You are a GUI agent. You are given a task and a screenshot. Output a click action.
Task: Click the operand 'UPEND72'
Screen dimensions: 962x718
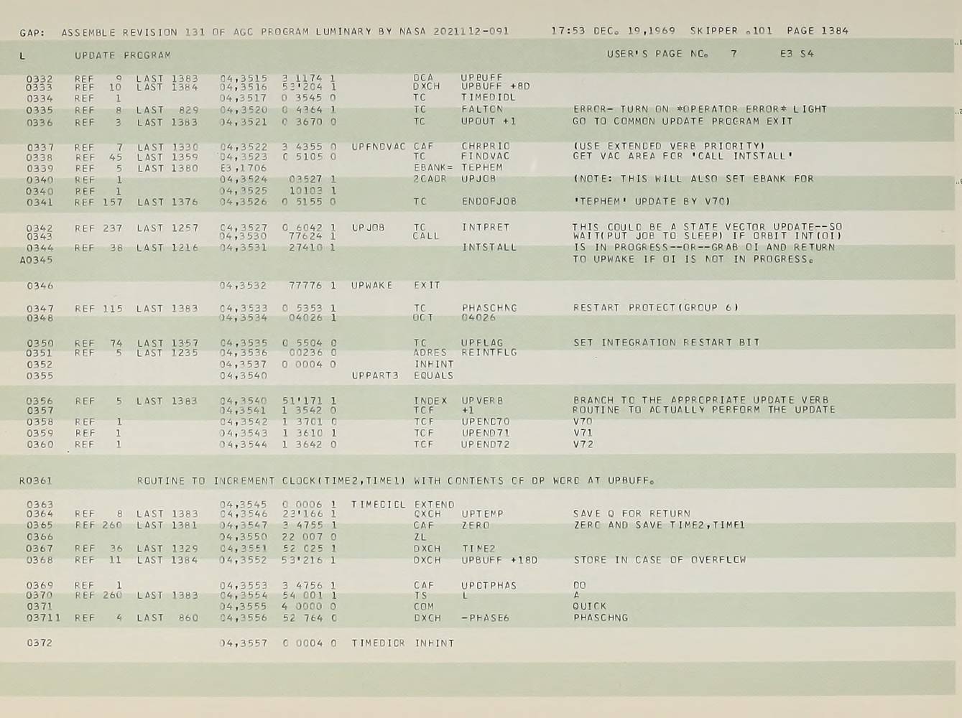click(x=486, y=444)
